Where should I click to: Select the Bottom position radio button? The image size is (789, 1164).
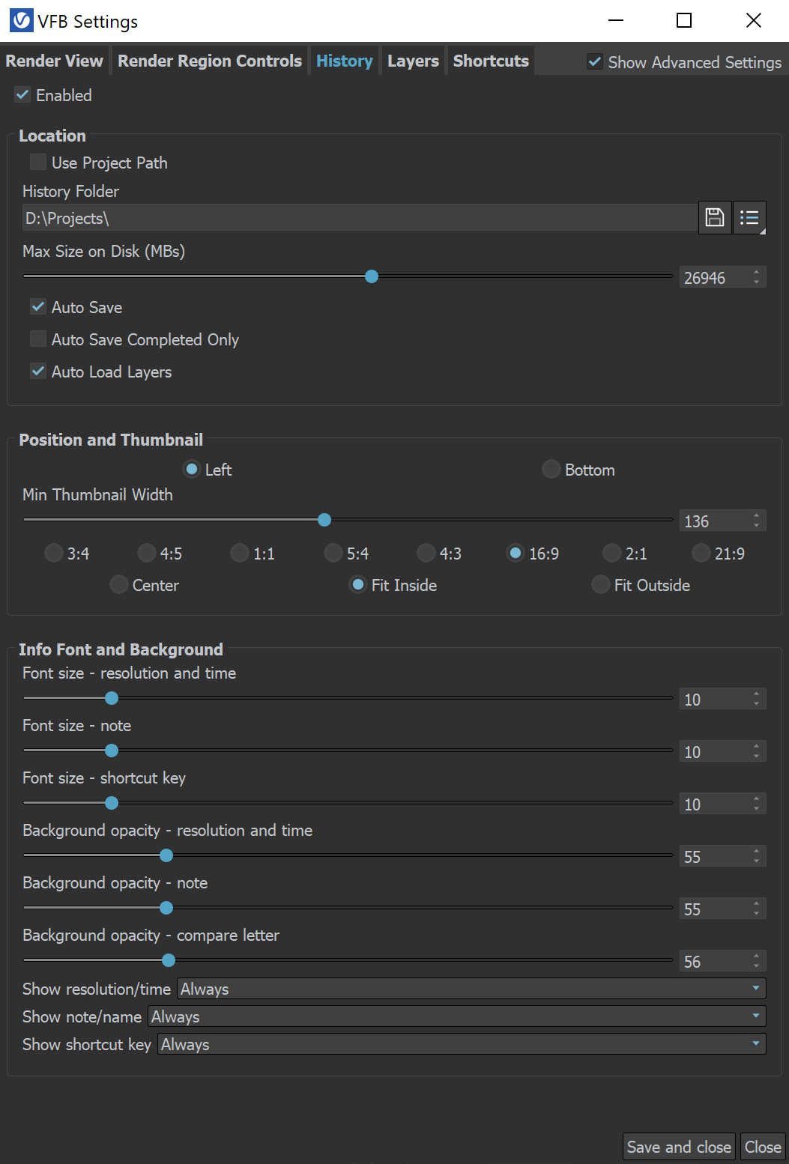551,470
